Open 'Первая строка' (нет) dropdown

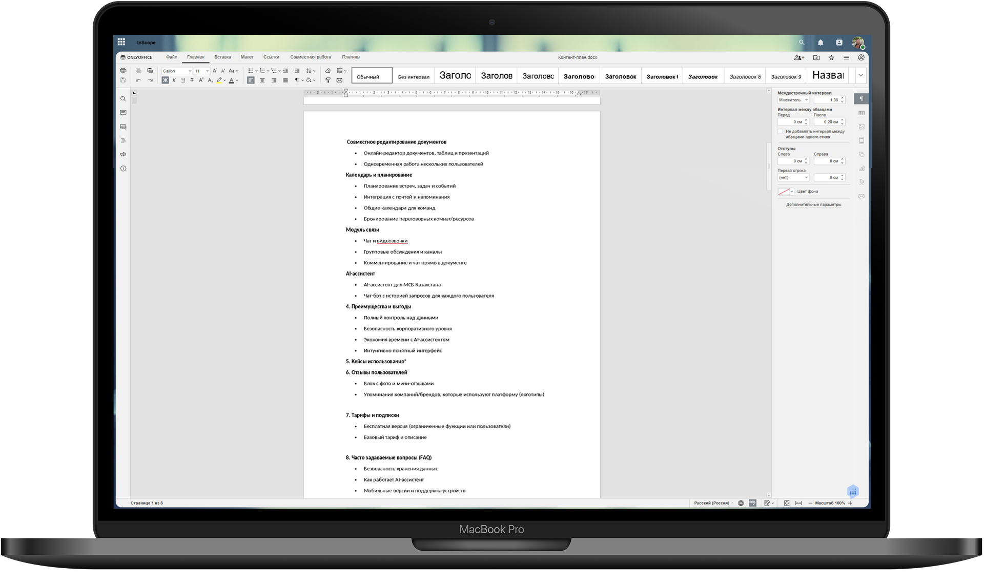pyautogui.click(x=793, y=177)
